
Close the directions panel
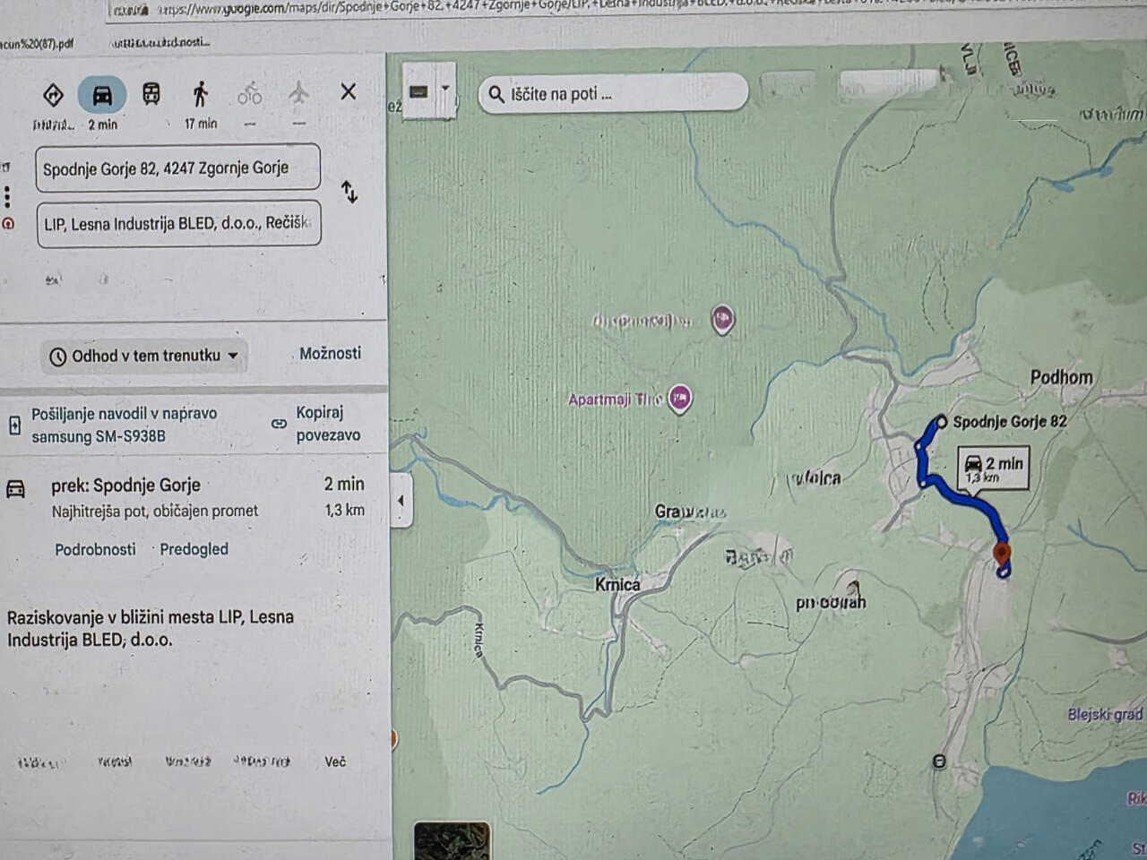point(349,91)
